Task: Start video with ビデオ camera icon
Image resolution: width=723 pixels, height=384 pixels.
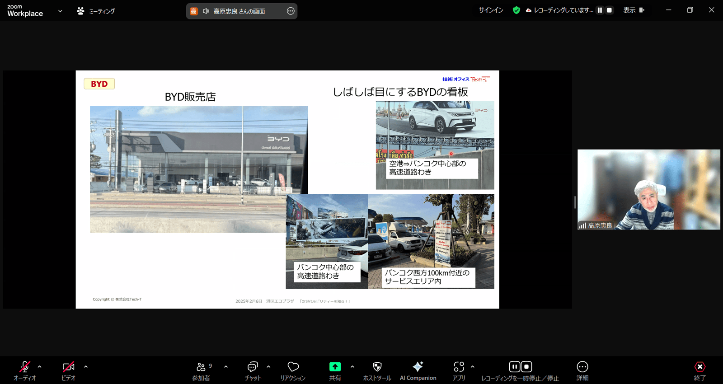Action: point(68,366)
